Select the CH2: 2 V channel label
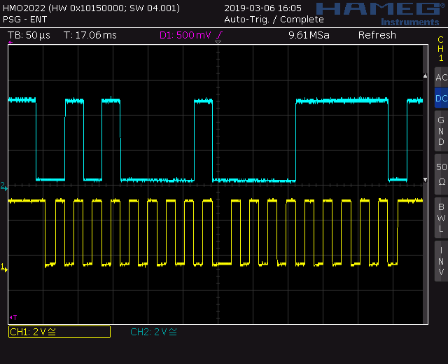The width and height of the screenshot is (448, 364). 153,332
